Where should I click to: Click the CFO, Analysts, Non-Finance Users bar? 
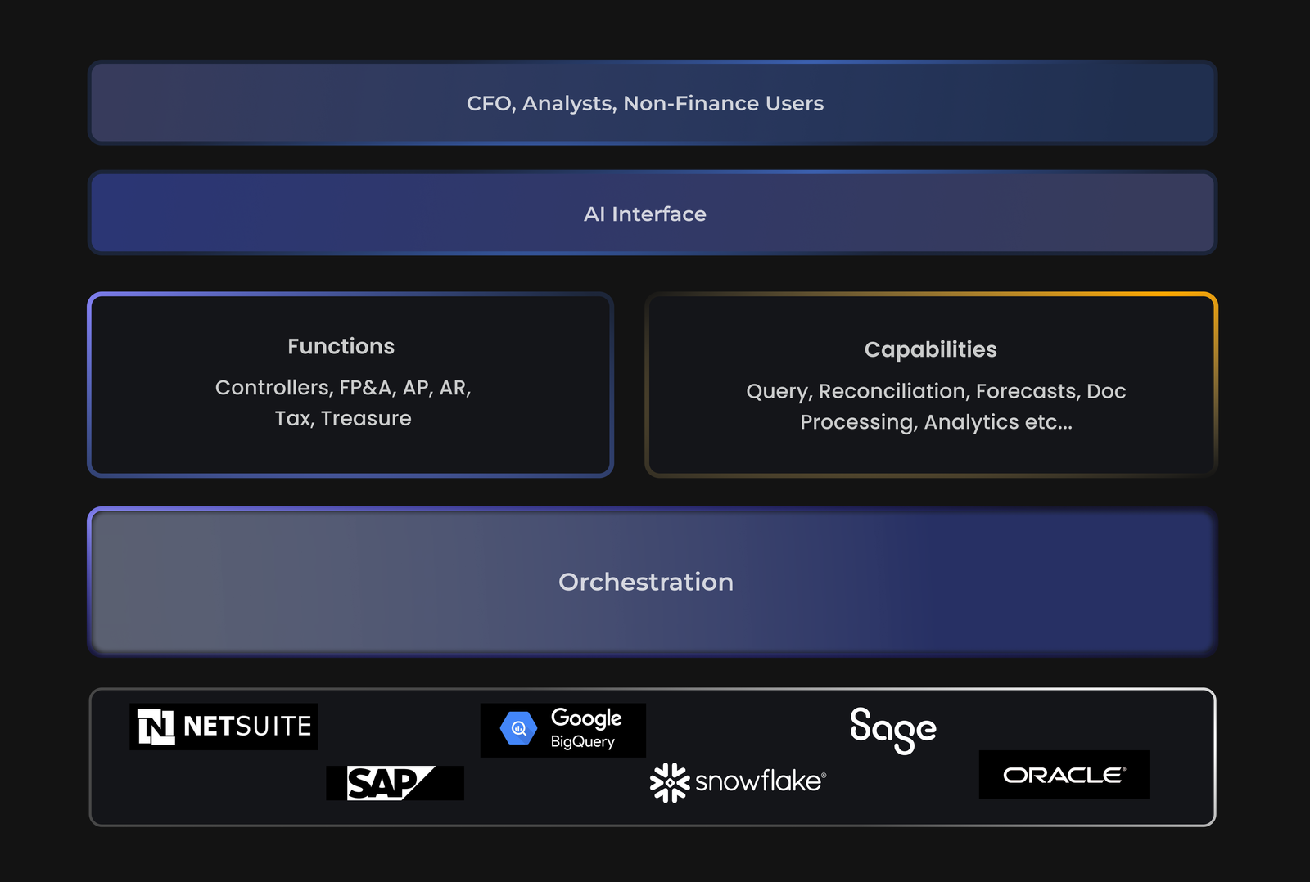[x=645, y=103]
